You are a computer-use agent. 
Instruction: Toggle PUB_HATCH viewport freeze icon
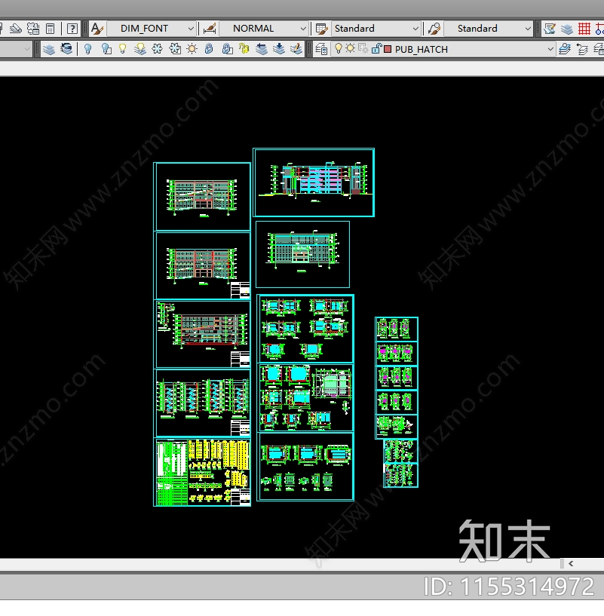tap(363, 49)
